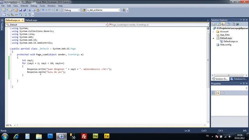249x140 pixels.
Task: Switch to the Database Explorer tab
Action: click(x=238, y=79)
